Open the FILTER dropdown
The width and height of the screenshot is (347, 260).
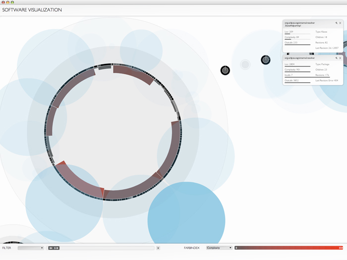pos(31,248)
